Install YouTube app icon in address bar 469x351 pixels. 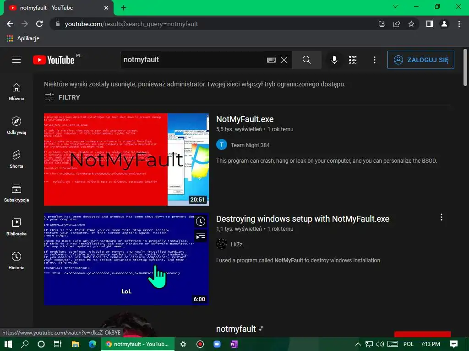pyautogui.click(x=382, y=24)
